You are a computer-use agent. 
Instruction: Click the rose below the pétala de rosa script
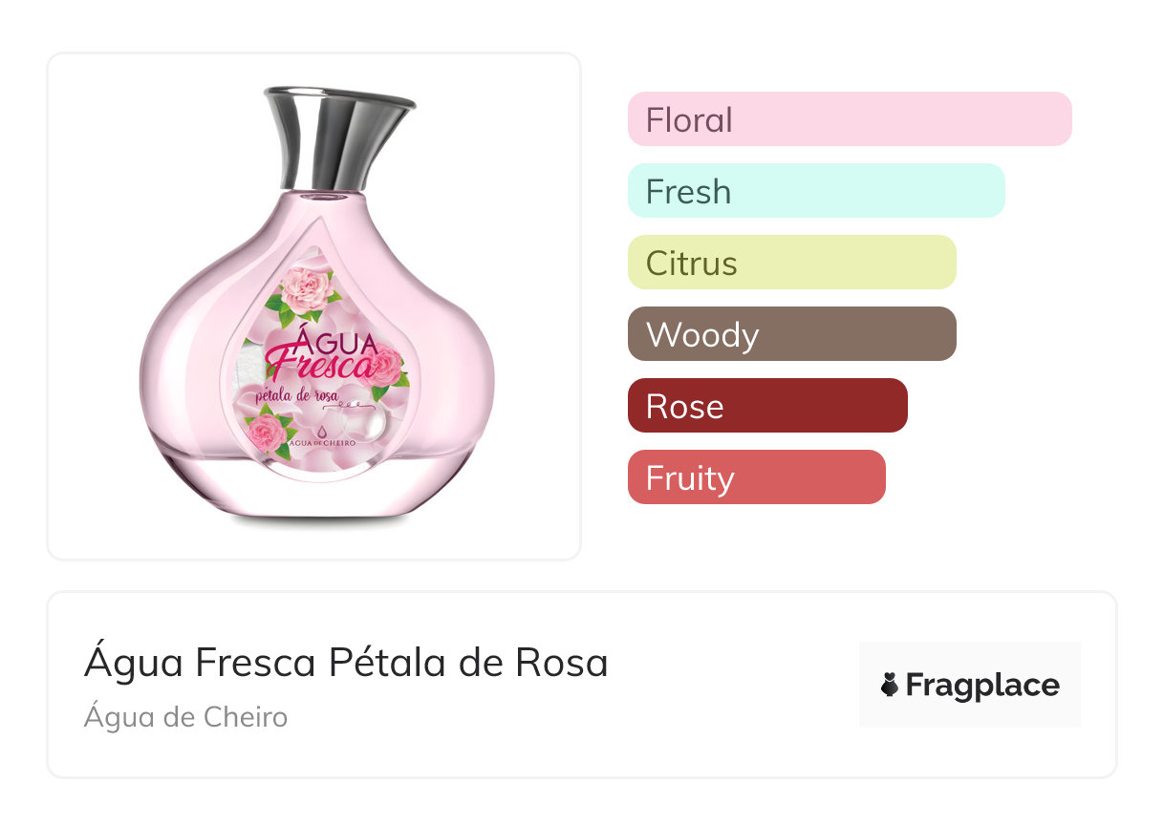[x=267, y=432]
